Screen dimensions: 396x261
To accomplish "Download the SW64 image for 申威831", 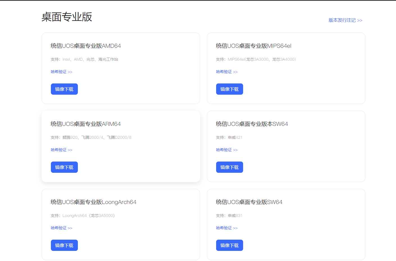I will [230, 245].
